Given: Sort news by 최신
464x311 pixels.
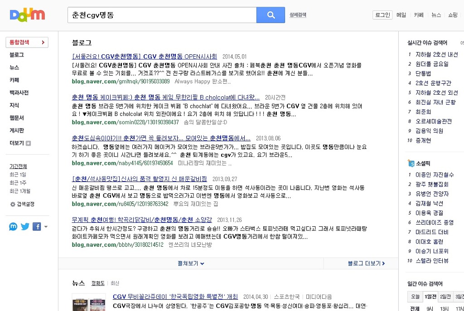Looking at the screenshot, I should [115, 283].
